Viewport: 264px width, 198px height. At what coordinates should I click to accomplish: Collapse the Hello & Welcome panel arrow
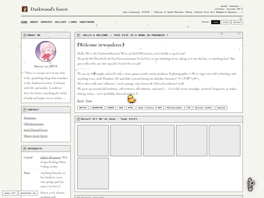click(x=78, y=35)
